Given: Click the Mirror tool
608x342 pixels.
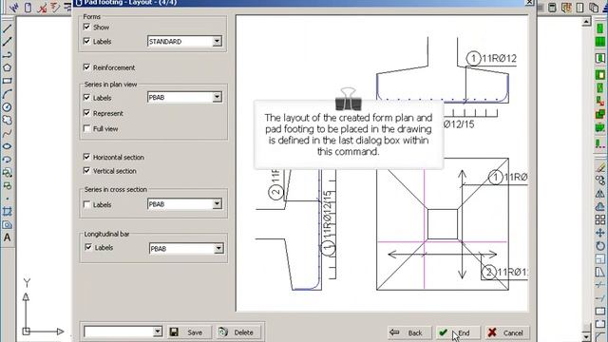Looking at the screenshot, I should point(600,194).
